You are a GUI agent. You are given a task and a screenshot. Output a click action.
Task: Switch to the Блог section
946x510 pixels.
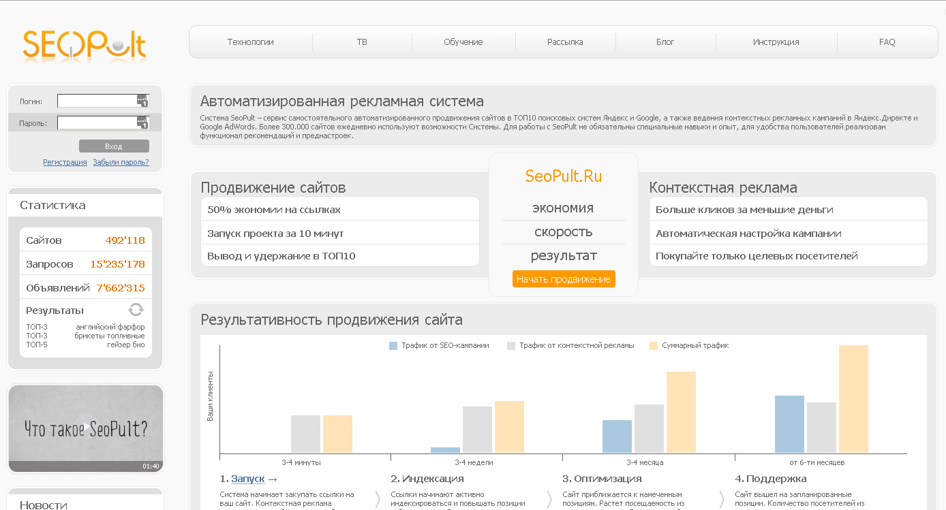(x=665, y=42)
